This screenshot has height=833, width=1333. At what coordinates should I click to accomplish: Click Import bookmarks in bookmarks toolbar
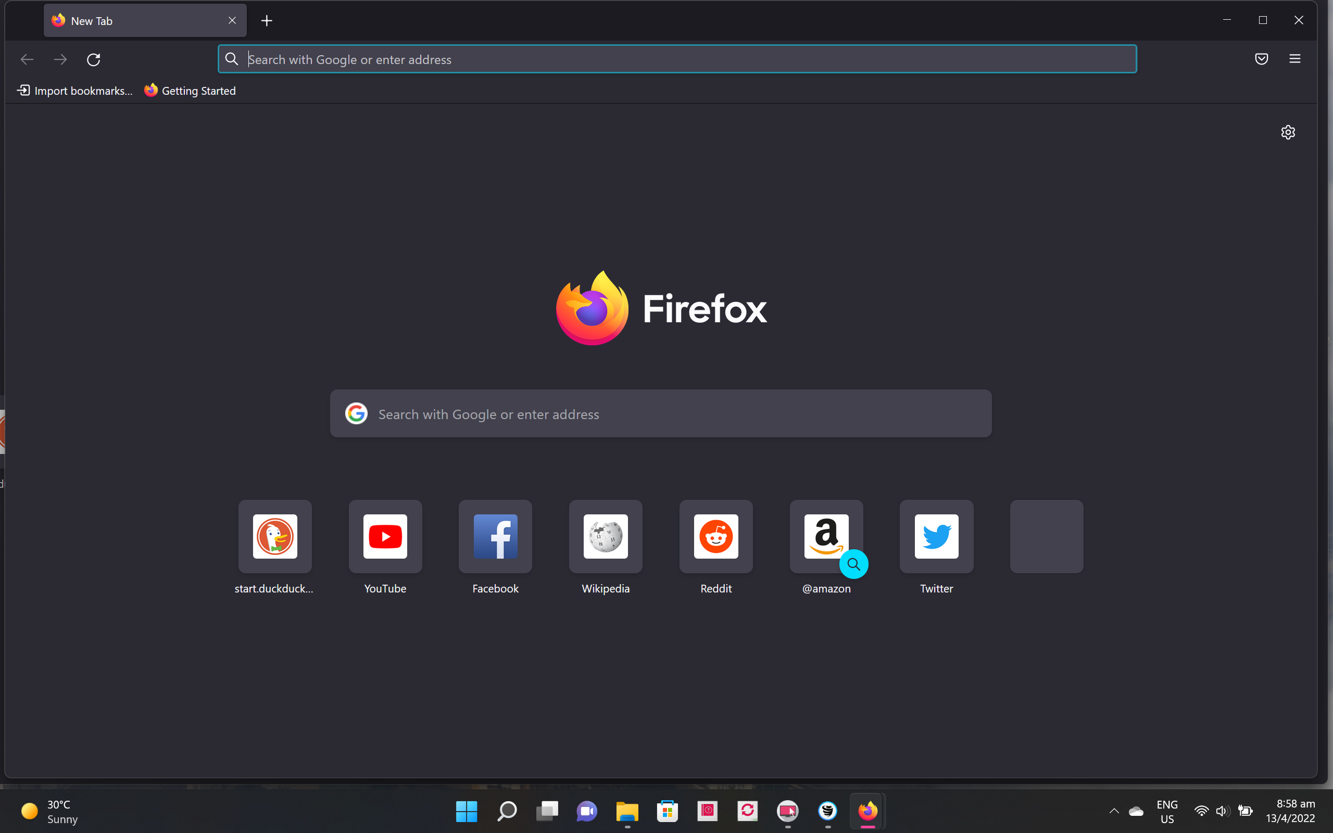[x=75, y=91]
